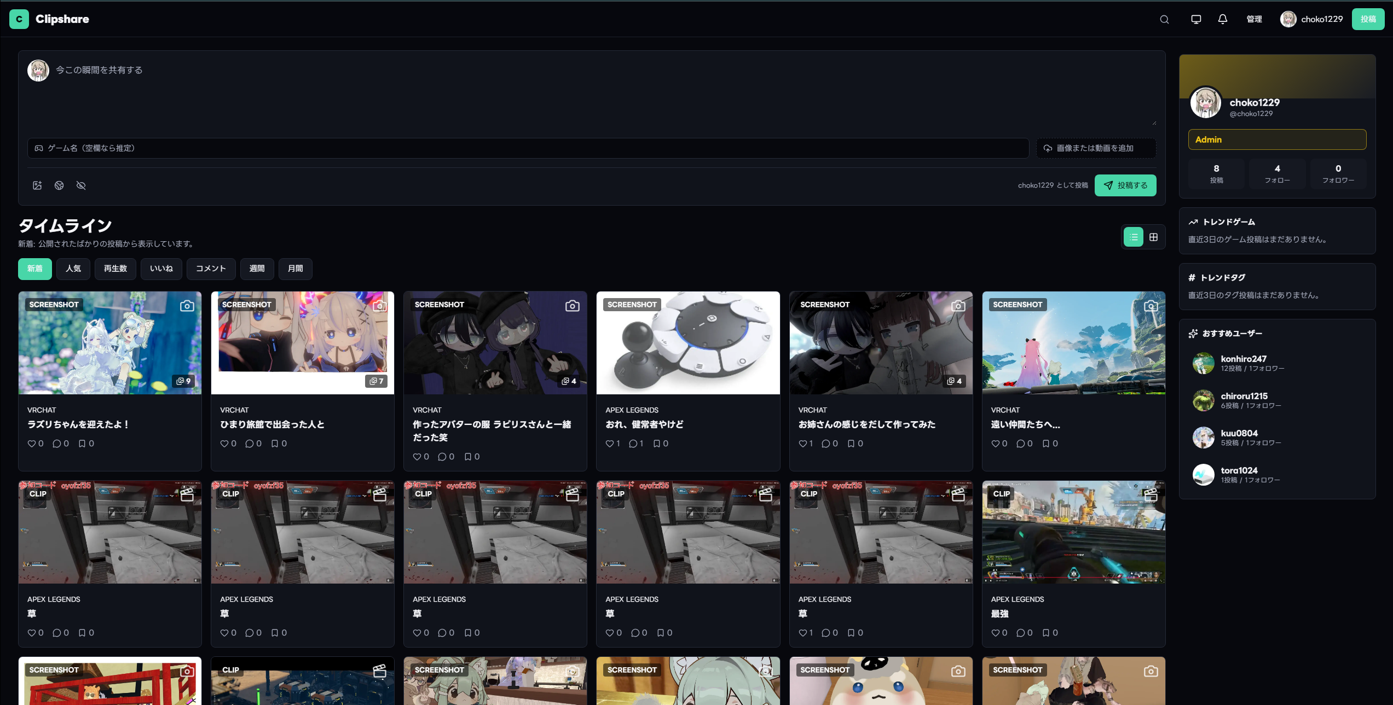Like the post ラズリちゃんを迎えたよ！
The width and height of the screenshot is (1393, 705).
click(x=32, y=444)
